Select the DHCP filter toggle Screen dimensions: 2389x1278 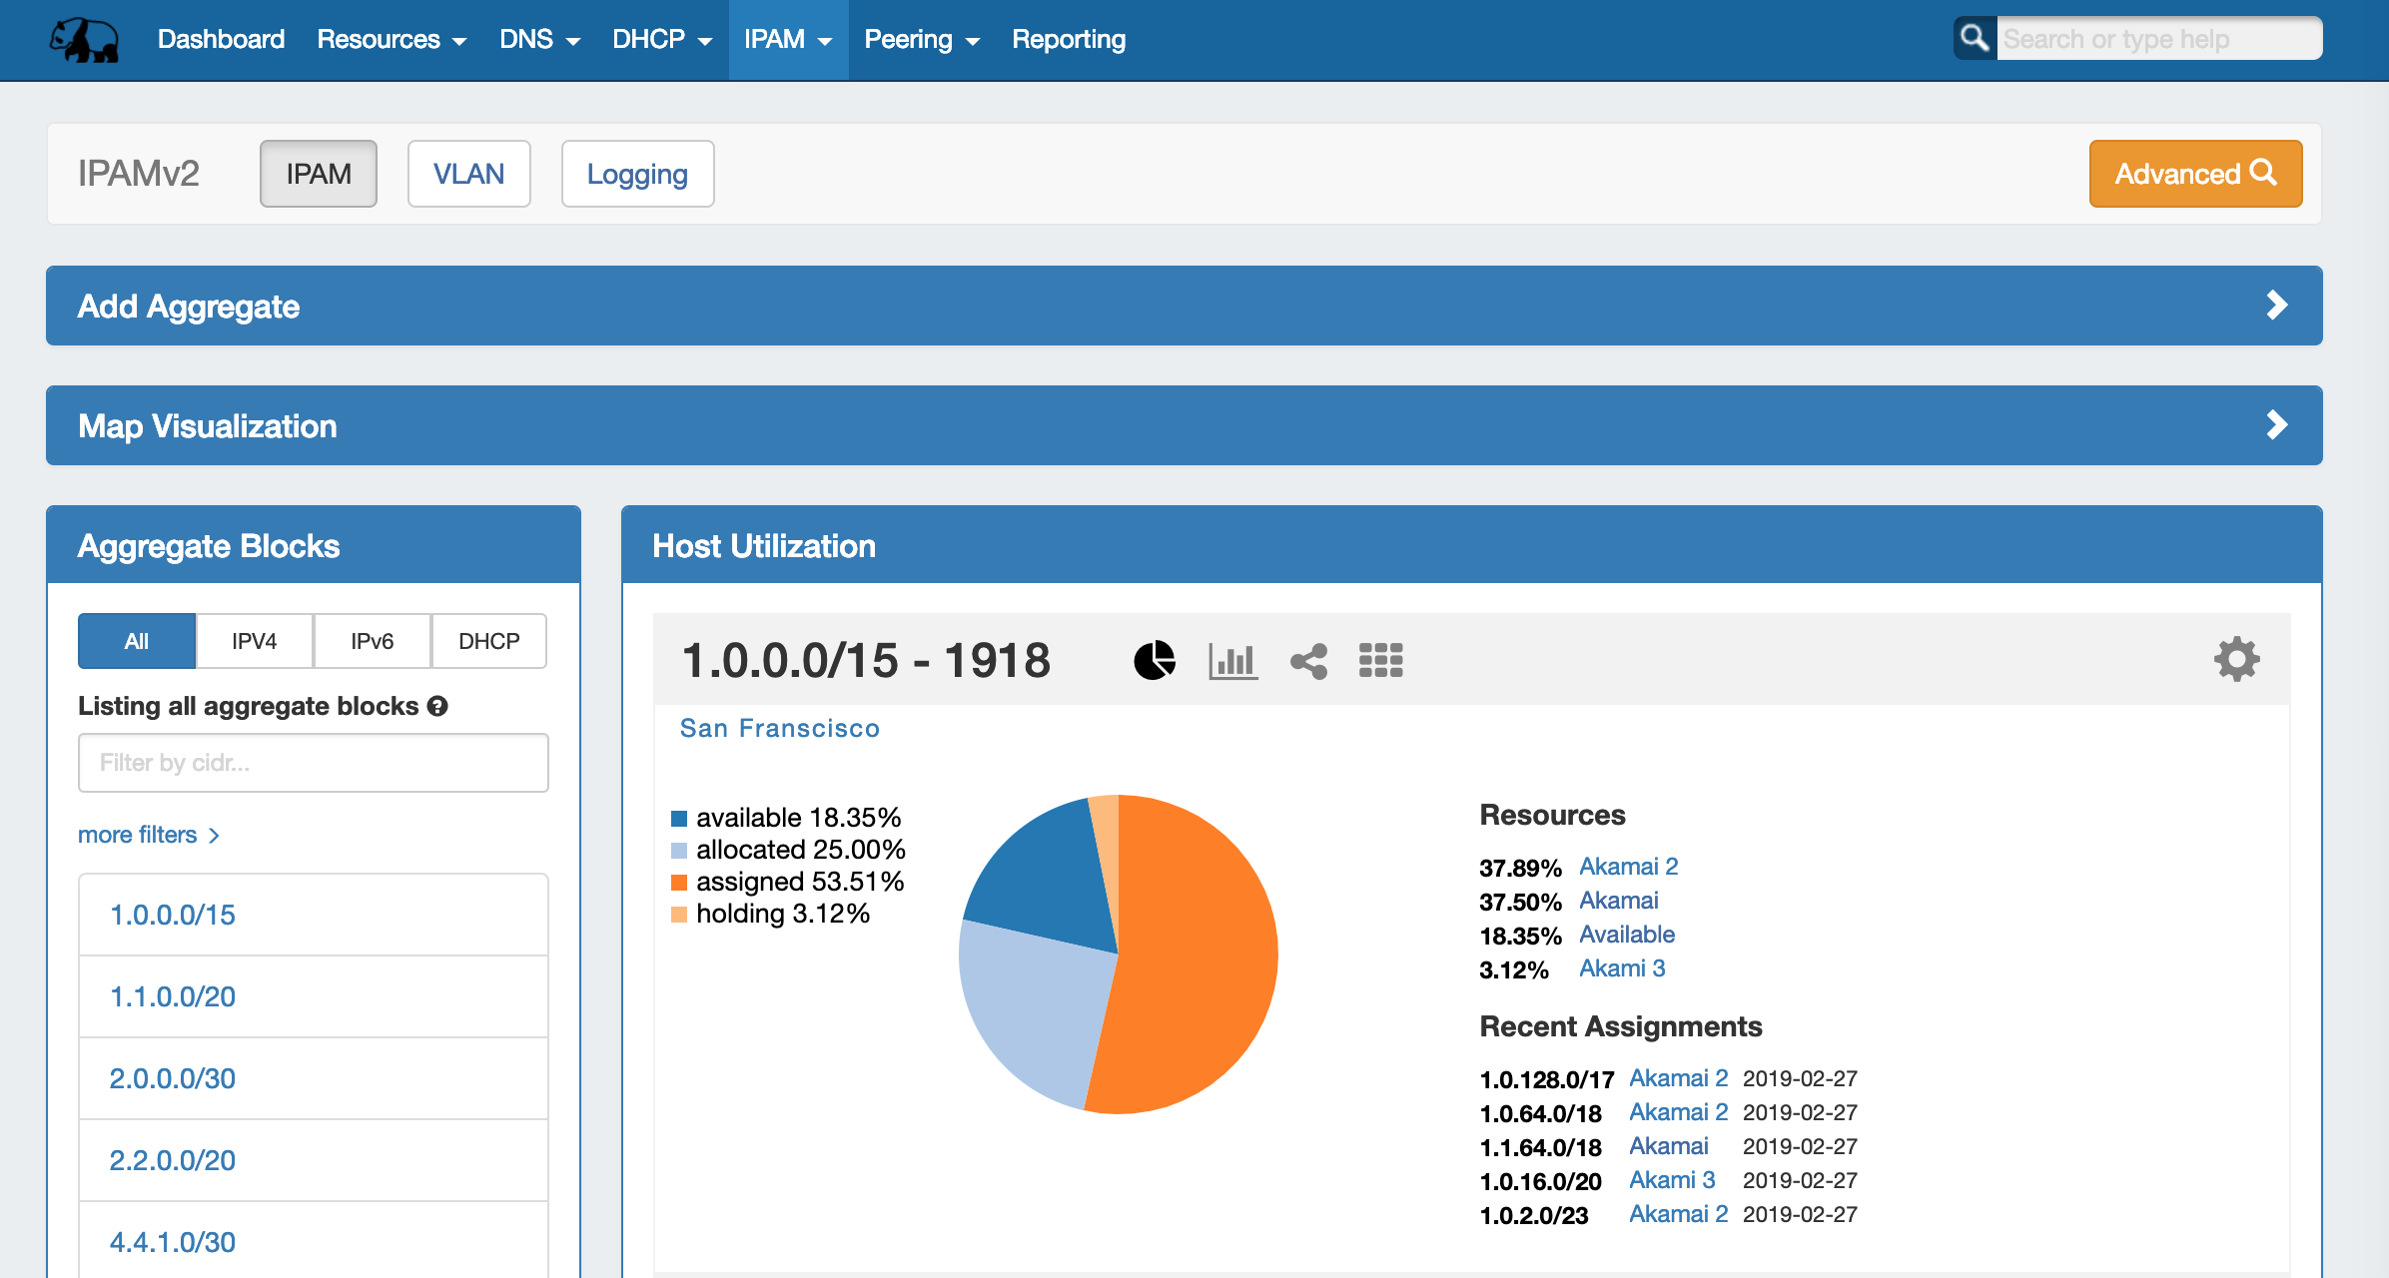(488, 641)
